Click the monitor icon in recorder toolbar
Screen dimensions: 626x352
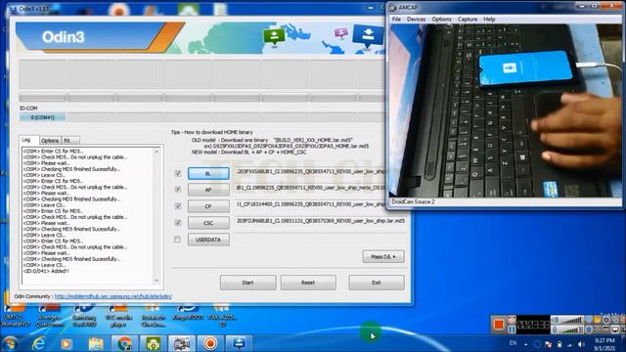click(x=615, y=330)
